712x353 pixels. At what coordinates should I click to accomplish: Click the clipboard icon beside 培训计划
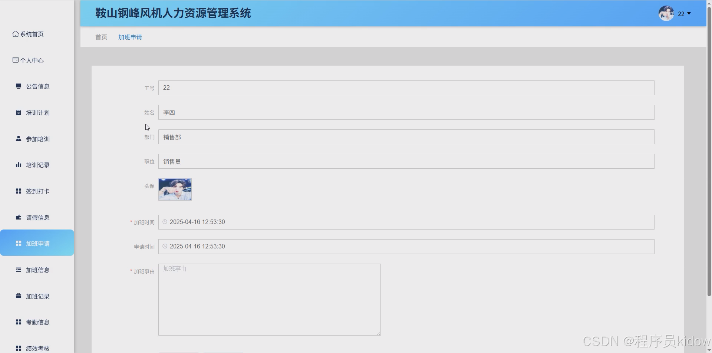pyautogui.click(x=19, y=112)
